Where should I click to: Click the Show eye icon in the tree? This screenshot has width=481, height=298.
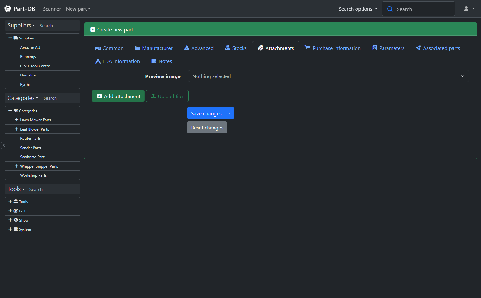point(16,220)
